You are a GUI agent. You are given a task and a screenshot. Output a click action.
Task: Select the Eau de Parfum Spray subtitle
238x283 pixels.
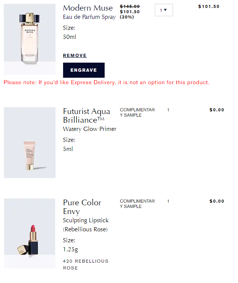point(89,17)
